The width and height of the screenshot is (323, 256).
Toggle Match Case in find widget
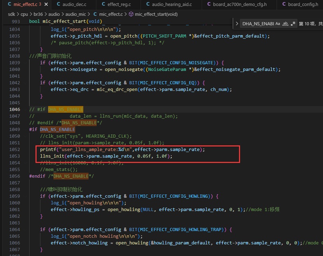pyautogui.click(x=278, y=23)
